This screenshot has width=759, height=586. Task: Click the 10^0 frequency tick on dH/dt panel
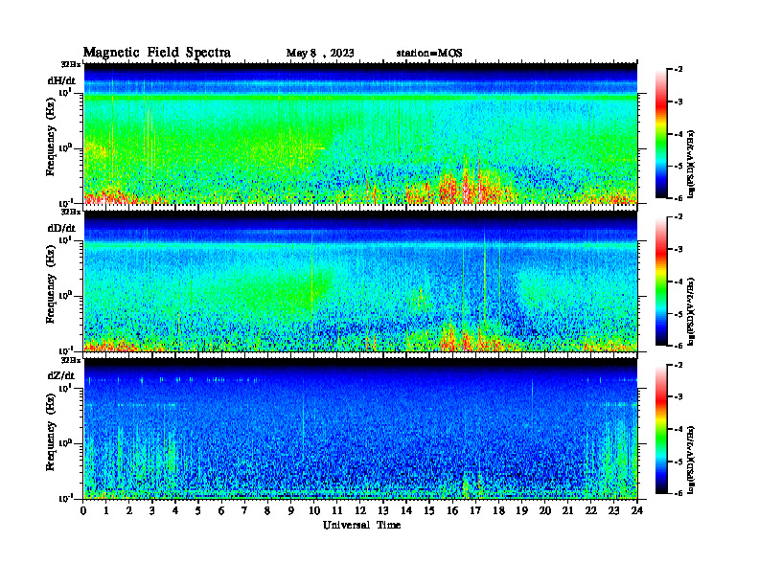click(66, 148)
